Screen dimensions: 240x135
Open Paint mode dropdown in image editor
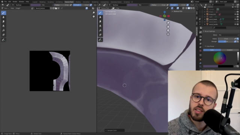click(5, 8)
